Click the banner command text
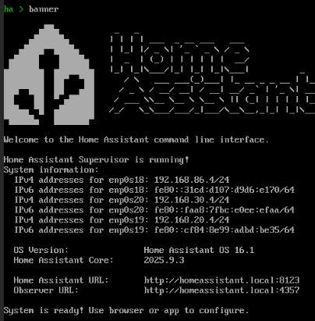This screenshot has width=315, height=321. (44, 9)
